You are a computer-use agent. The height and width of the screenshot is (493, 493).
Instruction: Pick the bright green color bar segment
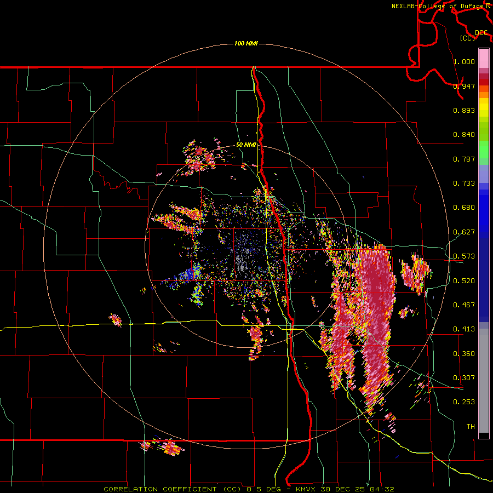[484, 150]
